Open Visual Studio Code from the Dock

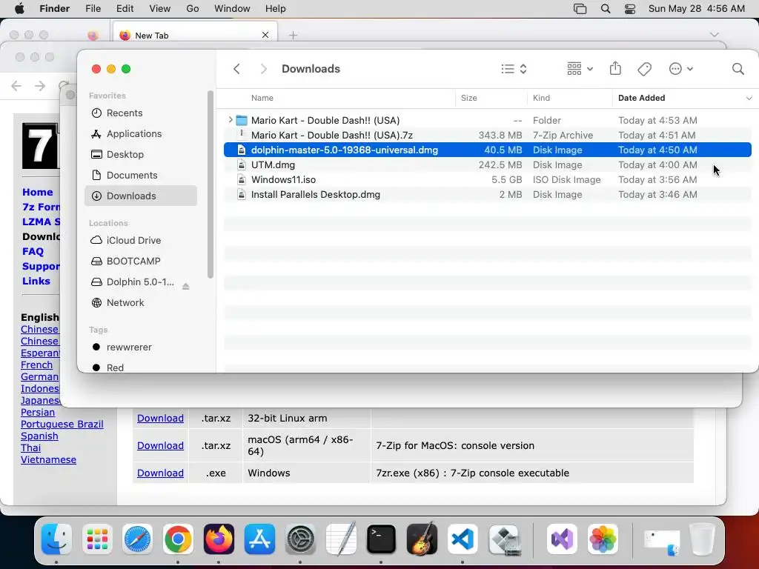click(463, 539)
